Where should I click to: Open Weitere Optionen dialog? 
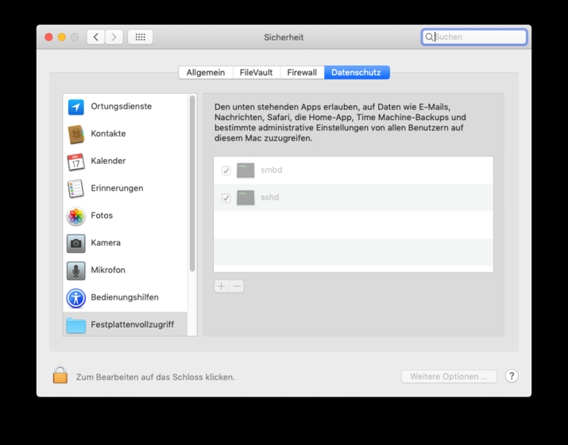(449, 377)
